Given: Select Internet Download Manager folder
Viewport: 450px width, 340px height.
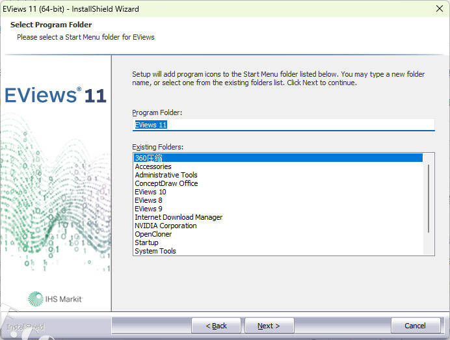Looking at the screenshot, I should point(178,217).
